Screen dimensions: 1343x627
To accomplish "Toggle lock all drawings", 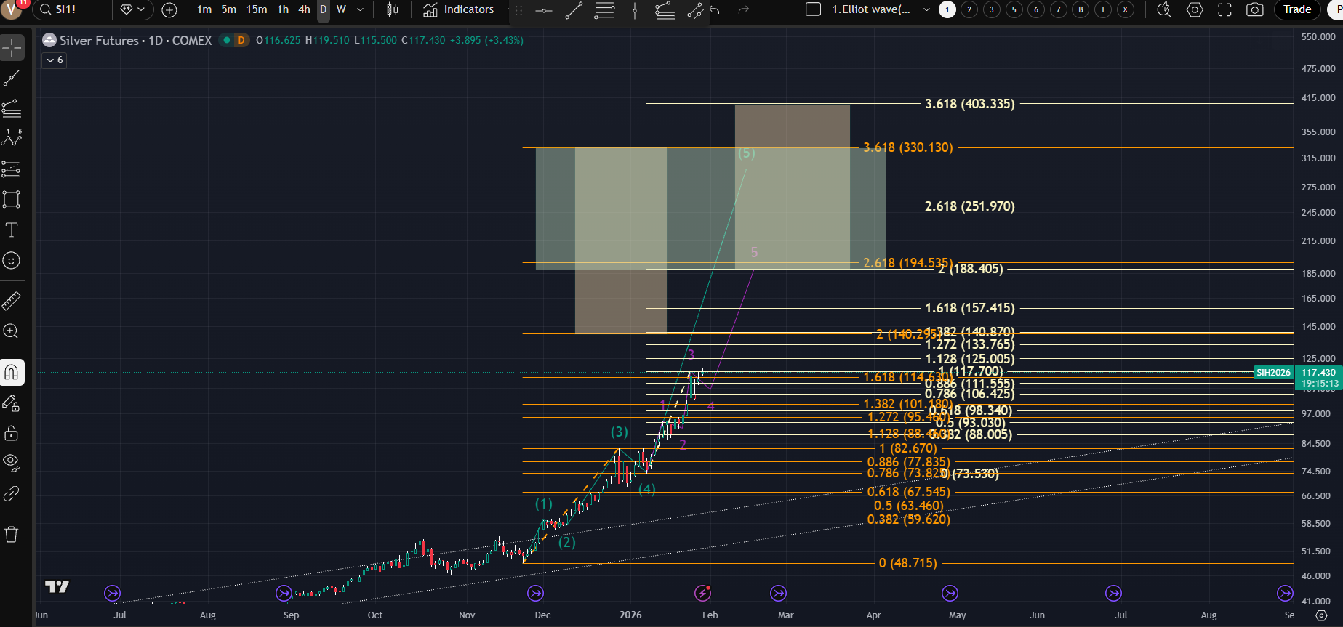I will tap(12, 434).
